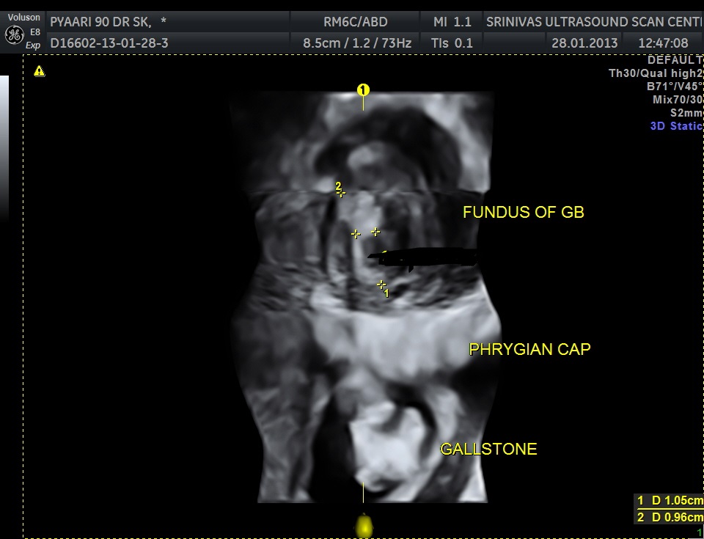Viewport: 704px width, 539px height.
Task: Click the caliper cross labeled 2
Action: tap(341, 193)
